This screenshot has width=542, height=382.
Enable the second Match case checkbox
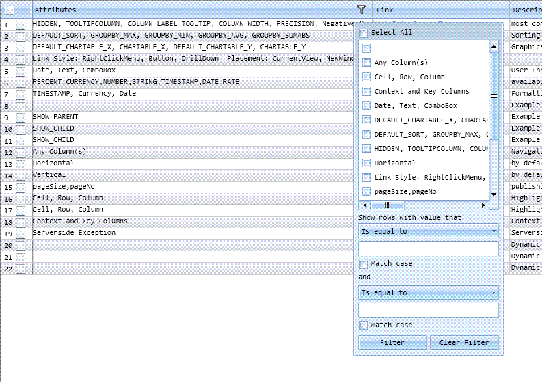[364, 325]
